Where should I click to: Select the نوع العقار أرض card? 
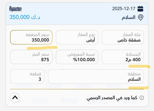point(77,37)
